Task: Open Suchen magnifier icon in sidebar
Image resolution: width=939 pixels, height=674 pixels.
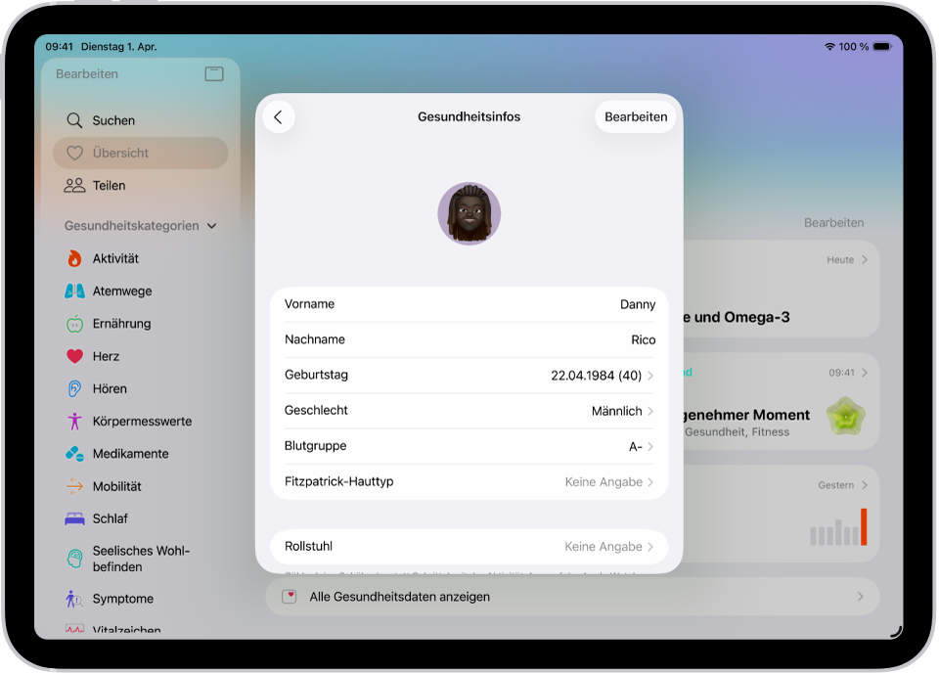Action: point(74,120)
